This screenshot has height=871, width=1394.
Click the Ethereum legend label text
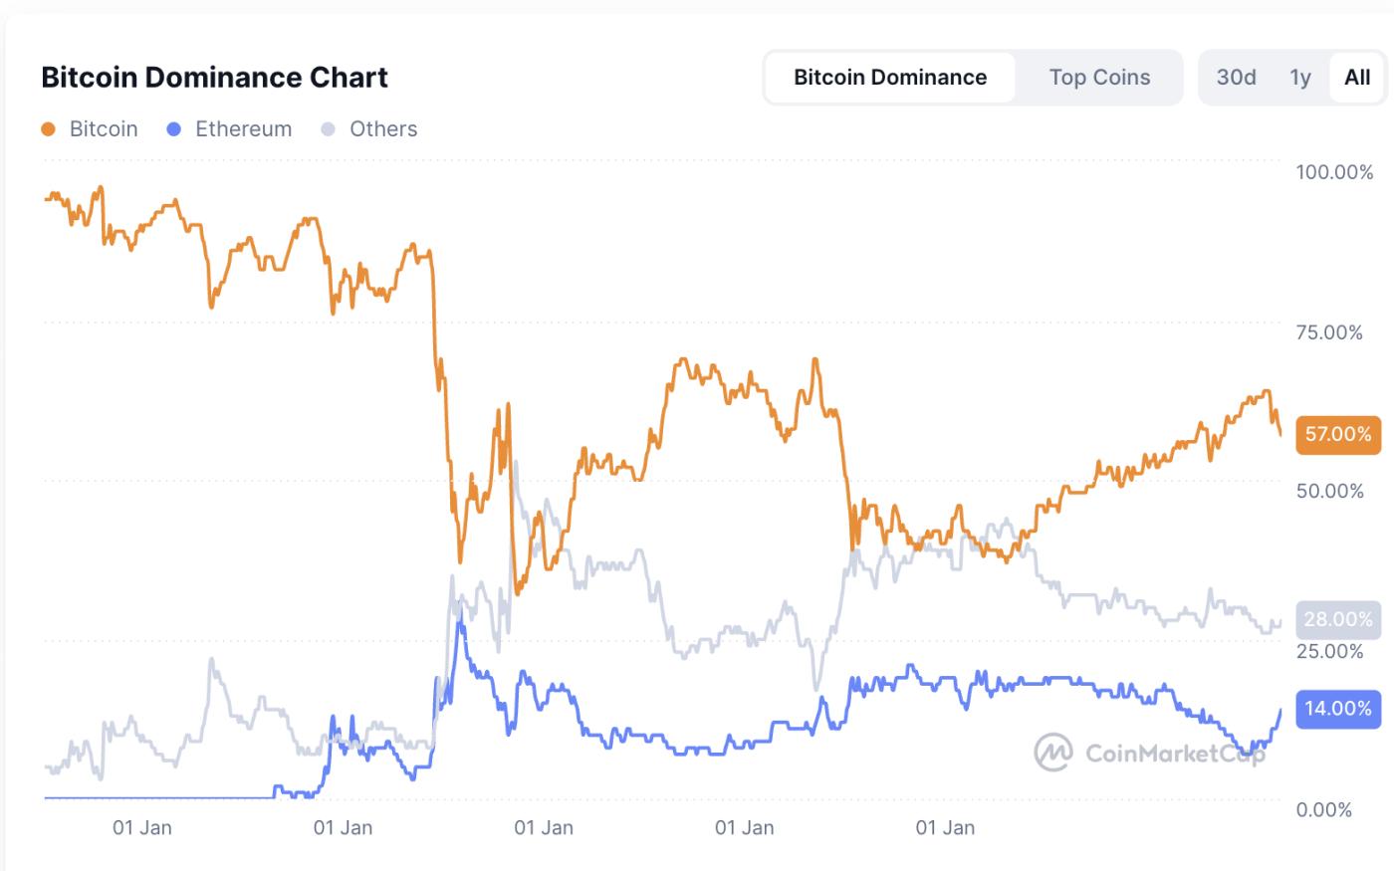(x=244, y=128)
